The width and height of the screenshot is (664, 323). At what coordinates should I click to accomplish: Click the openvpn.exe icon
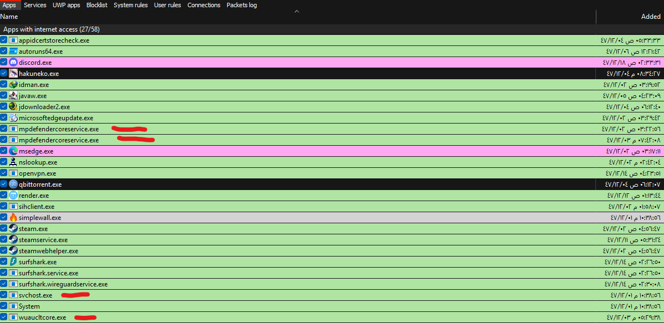pos(13,173)
